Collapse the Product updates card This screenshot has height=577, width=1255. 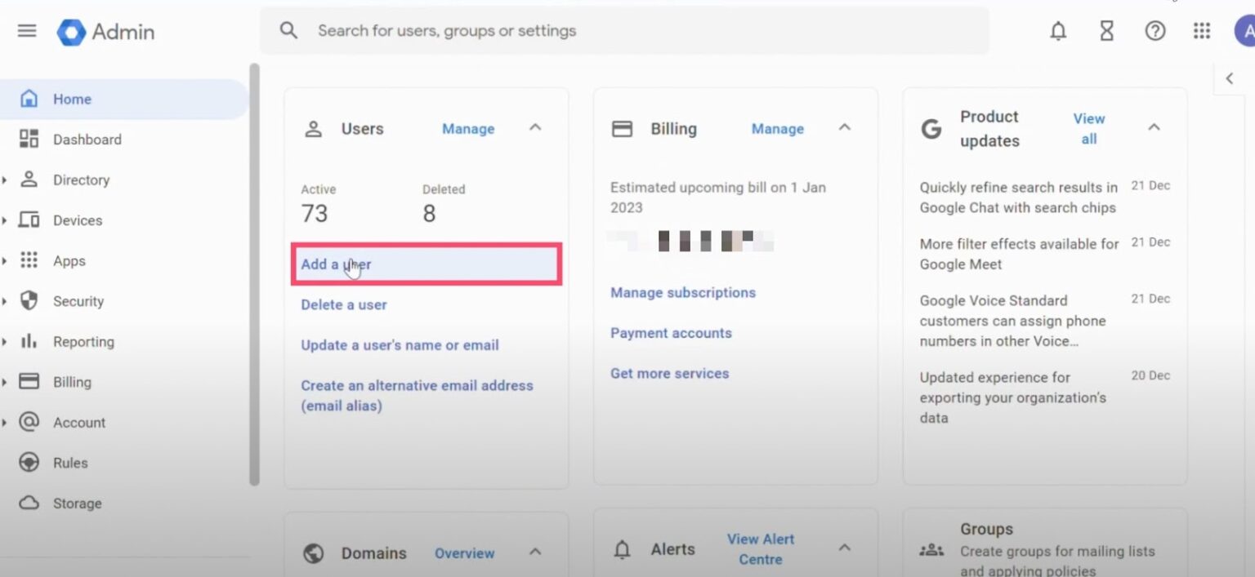point(1154,128)
